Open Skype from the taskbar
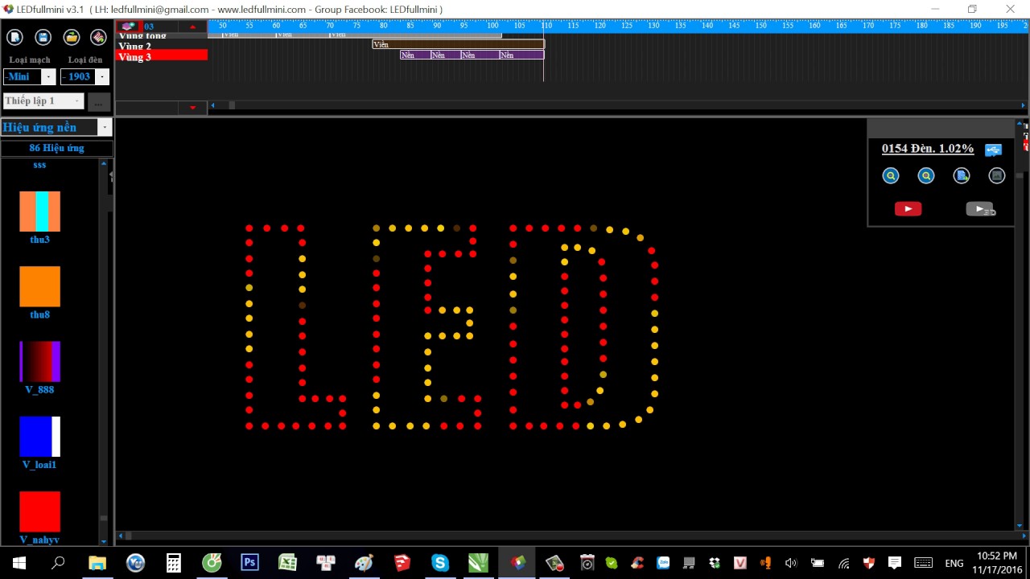This screenshot has height=579, width=1030. point(439,562)
